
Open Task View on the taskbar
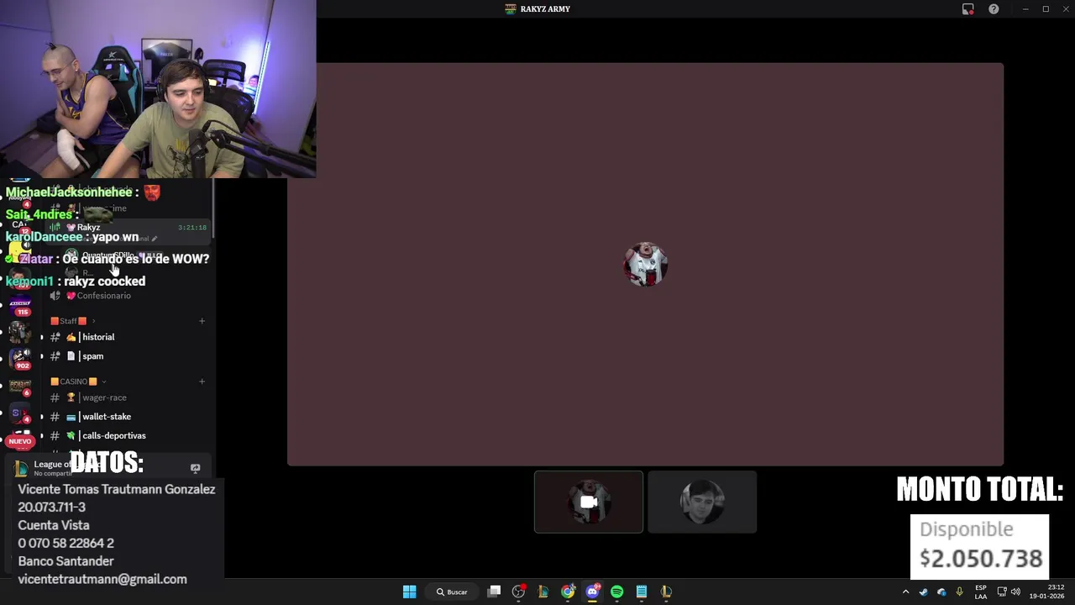[495, 592]
